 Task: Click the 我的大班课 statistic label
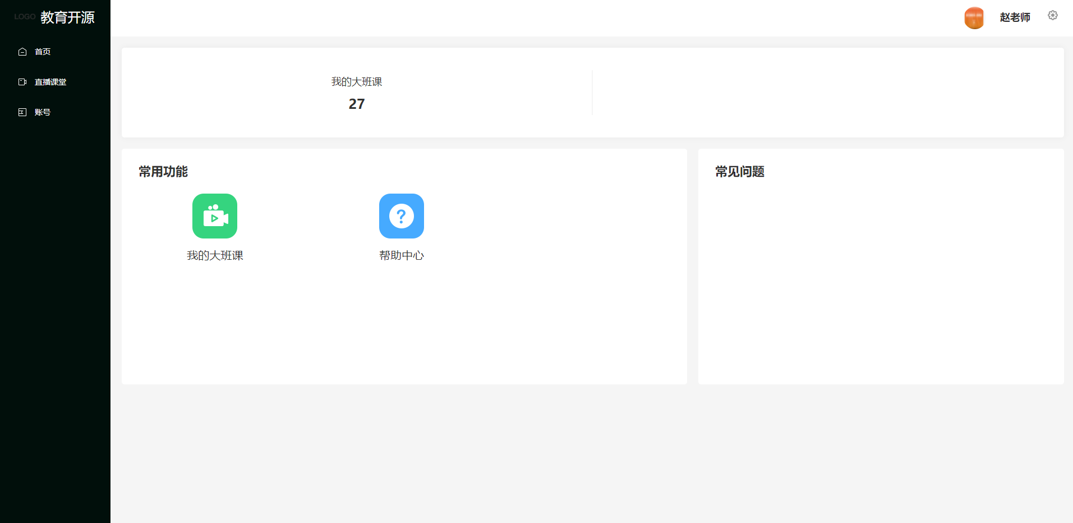[x=357, y=82]
